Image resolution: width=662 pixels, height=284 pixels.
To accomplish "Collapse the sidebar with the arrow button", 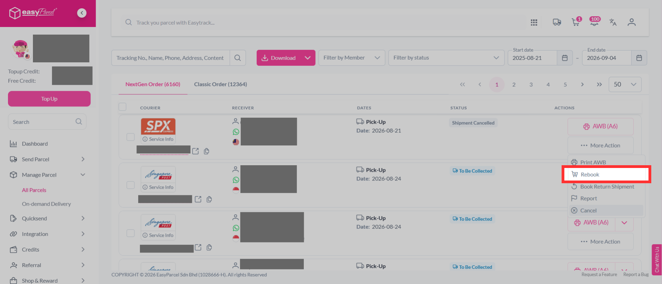I will (82, 13).
